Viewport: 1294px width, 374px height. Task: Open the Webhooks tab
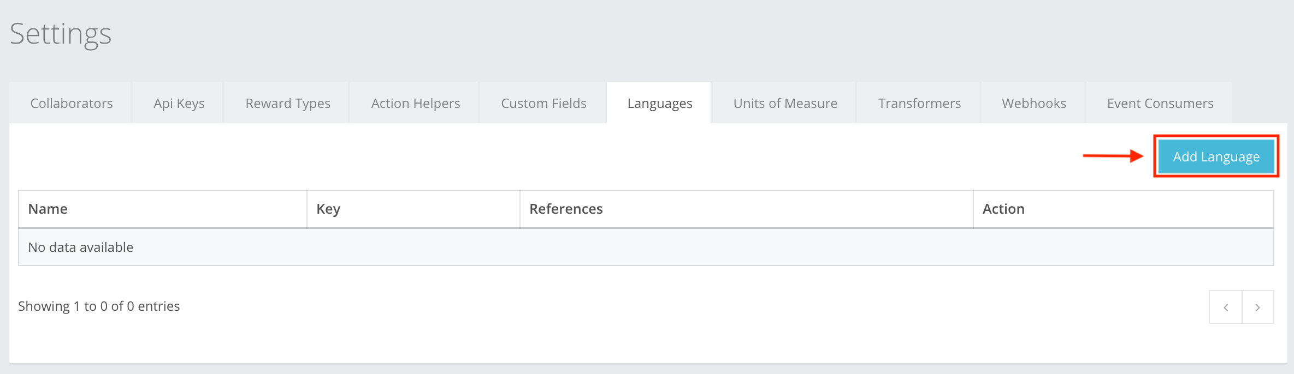tap(1033, 103)
